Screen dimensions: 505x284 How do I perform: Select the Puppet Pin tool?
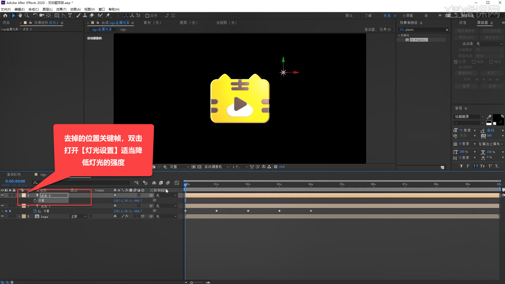108,16
